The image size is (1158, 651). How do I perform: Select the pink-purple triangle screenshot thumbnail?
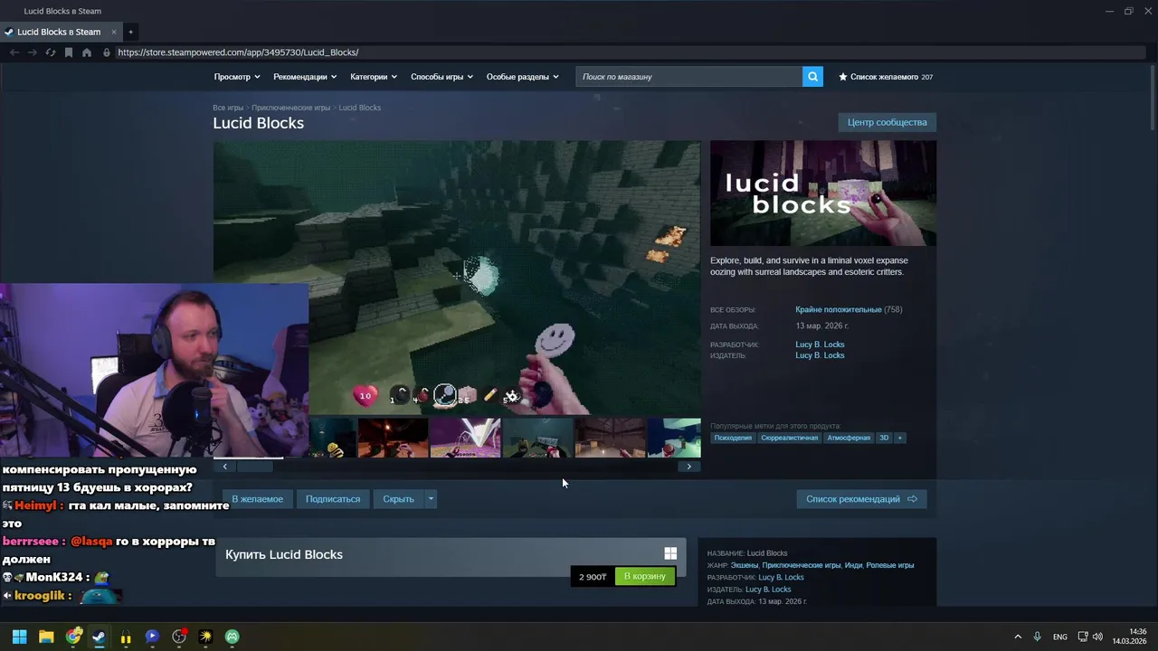coord(465,438)
